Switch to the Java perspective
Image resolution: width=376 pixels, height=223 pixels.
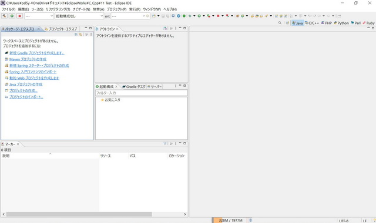(298, 23)
